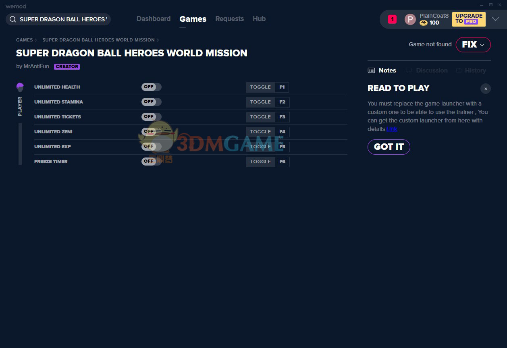Click the F1 key binding
This screenshot has width=507, height=348.
coord(282,87)
